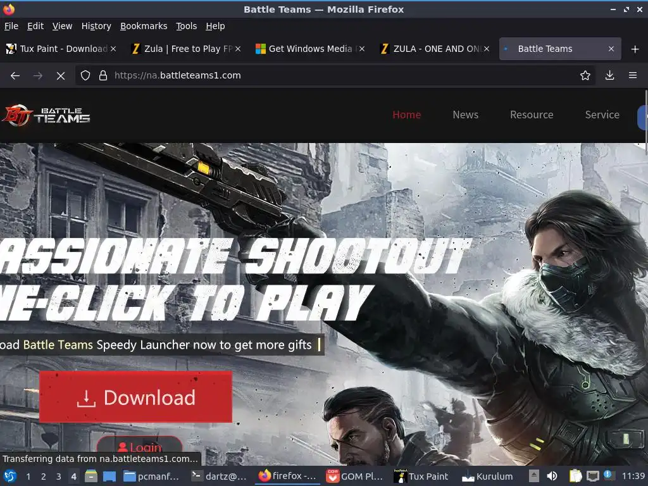
Task: Close the ZULA - ONE AND ONLY tab
Action: 487,49
